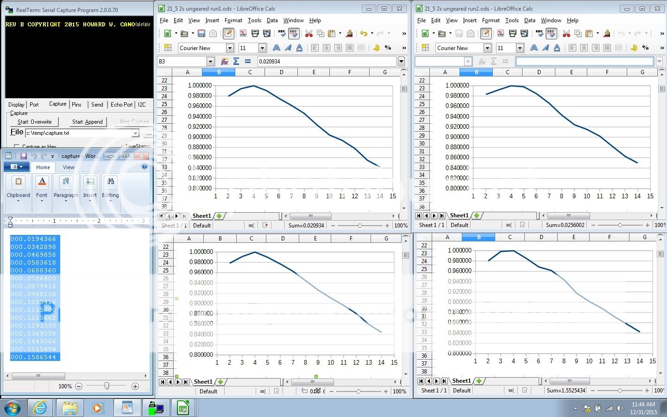Click Start: Append button in RealTerm
The height and width of the screenshot is (417, 667).
(x=87, y=122)
